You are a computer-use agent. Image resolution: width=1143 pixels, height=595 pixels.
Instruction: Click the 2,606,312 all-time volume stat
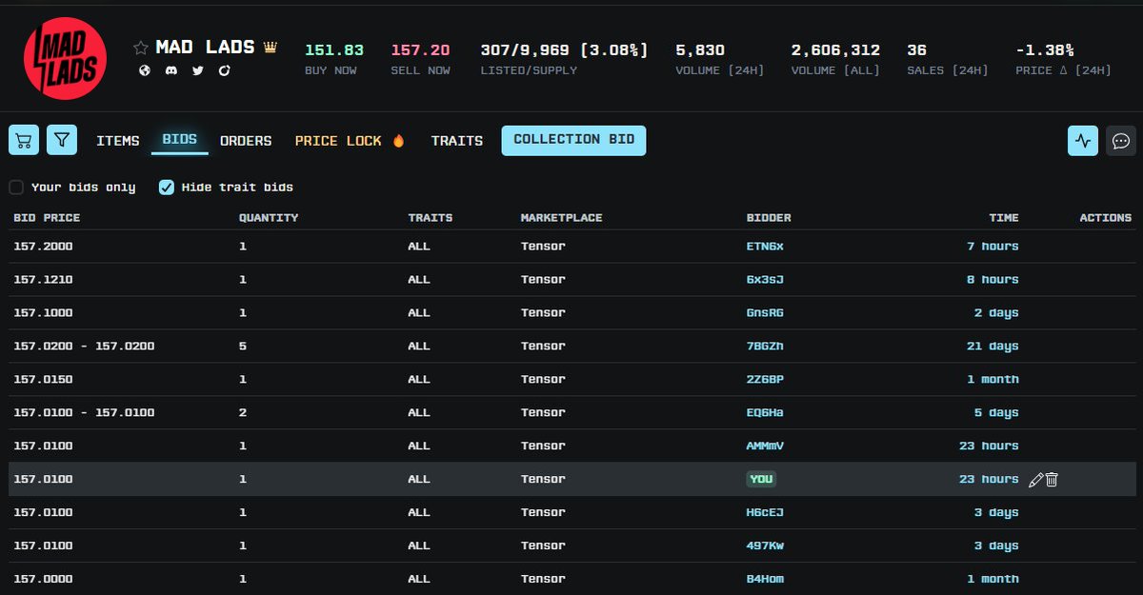point(835,50)
